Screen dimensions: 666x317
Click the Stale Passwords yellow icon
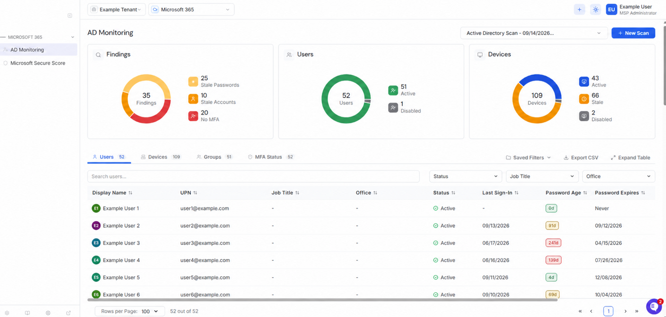tap(193, 82)
